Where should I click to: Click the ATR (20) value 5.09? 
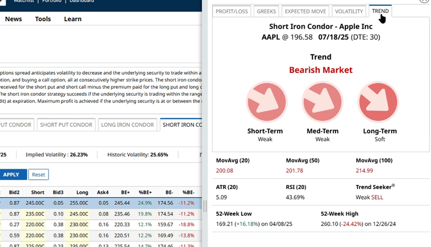click(x=222, y=197)
